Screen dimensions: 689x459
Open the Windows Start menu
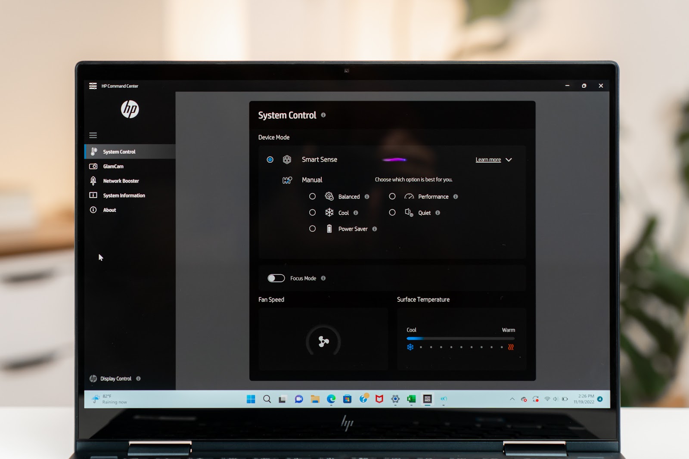pyautogui.click(x=251, y=399)
